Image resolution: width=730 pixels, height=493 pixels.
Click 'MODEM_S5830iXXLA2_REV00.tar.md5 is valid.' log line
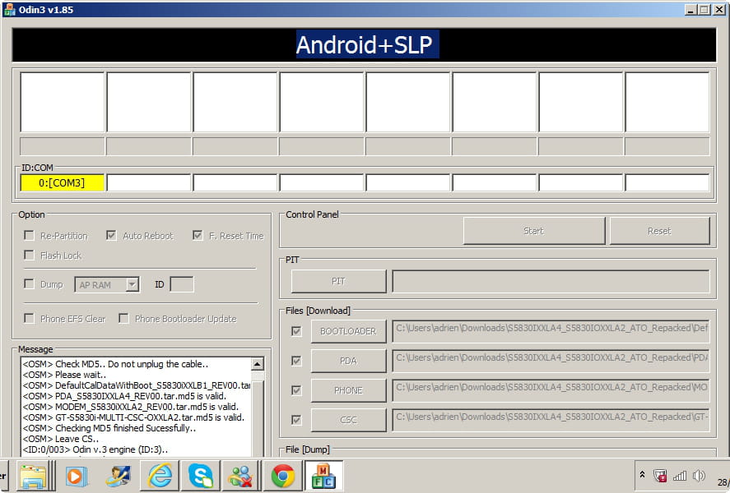(130, 407)
